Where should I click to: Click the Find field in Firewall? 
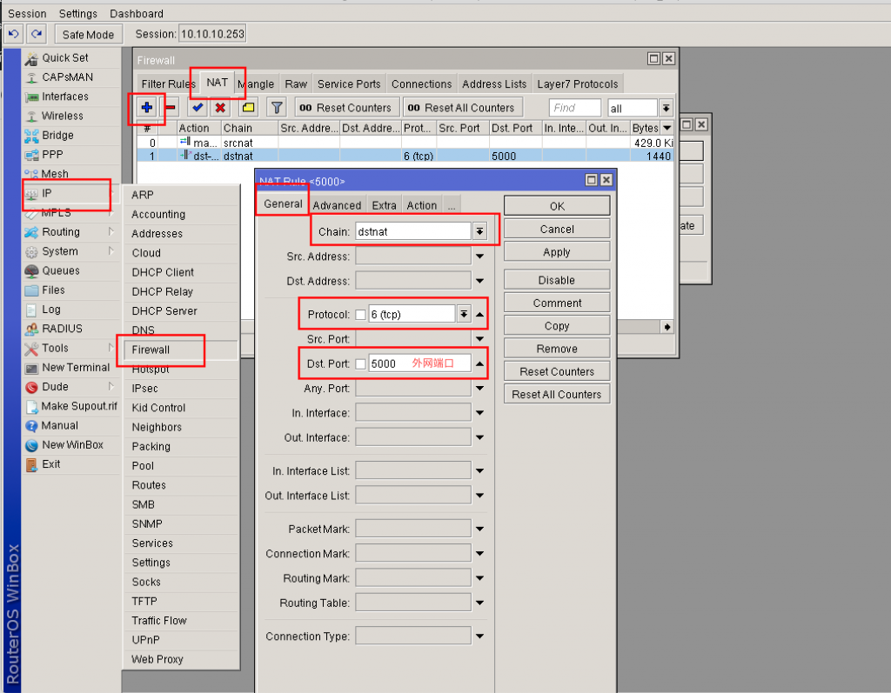pyautogui.click(x=574, y=107)
